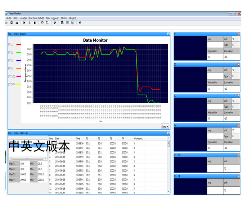Viewport: 252px width, 216px height.
Task: Click the Data Monitor chart title
Action: pyautogui.click(x=95, y=40)
